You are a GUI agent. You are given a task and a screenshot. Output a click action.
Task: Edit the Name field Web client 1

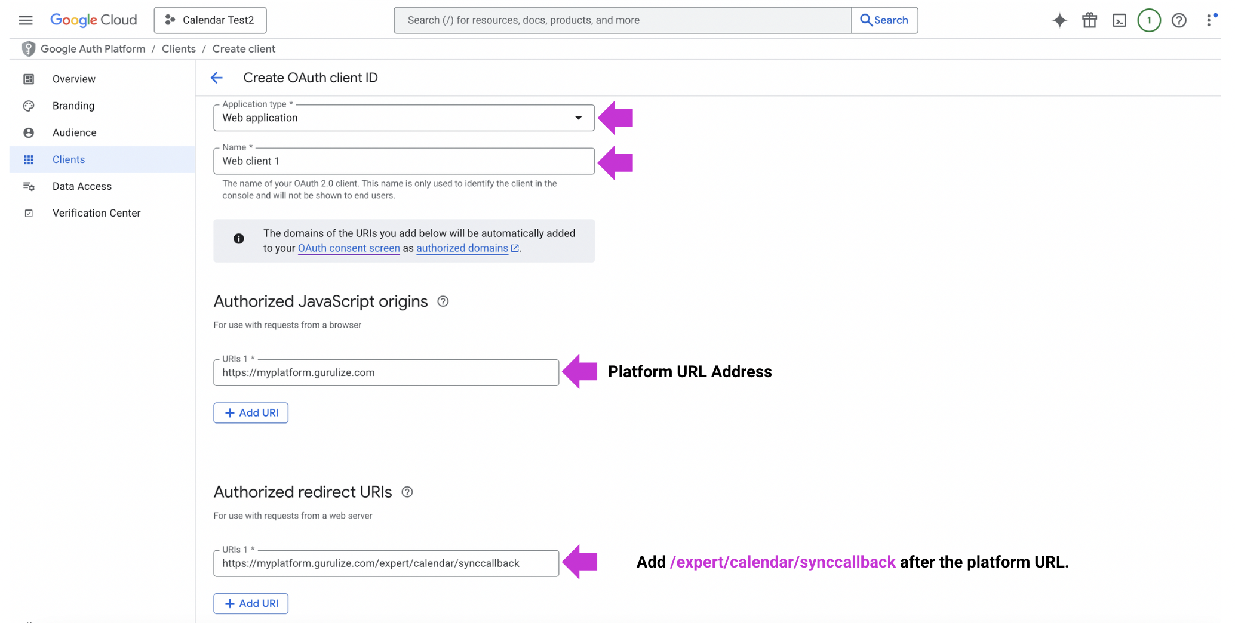[x=404, y=161]
